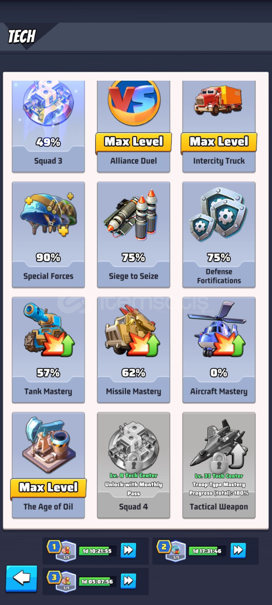Select research queue 1 badge icon
The height and width of the screenshot is (605, 272).
click(x=62, y=551)
